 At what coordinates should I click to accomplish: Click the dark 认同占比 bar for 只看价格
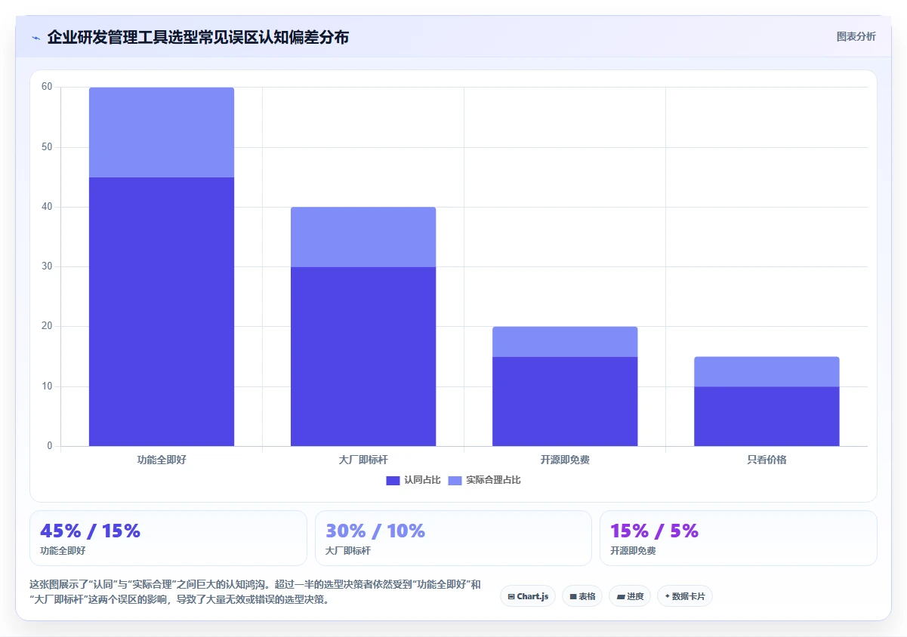tap(767, 417)
